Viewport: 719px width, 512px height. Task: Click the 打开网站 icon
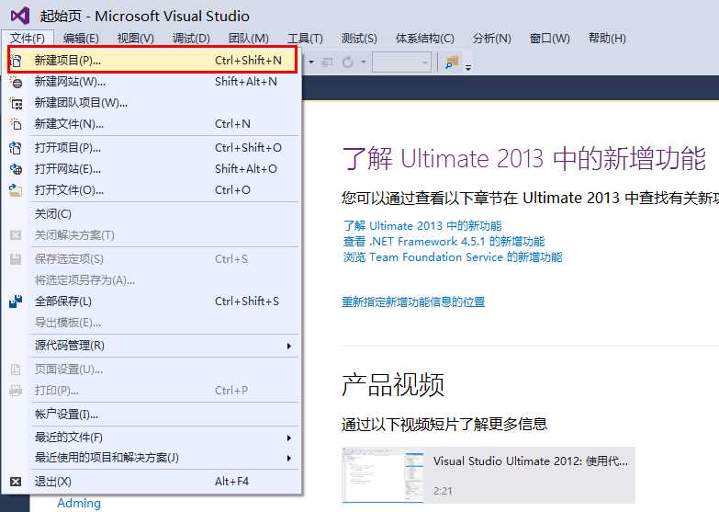(x=16, y=169)
